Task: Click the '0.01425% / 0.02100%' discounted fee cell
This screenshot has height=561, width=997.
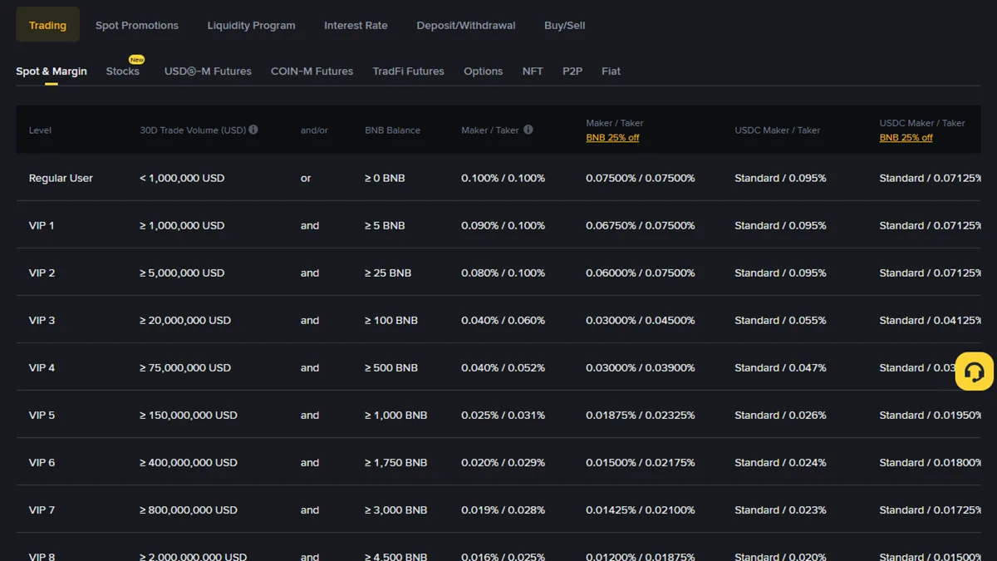Action: [641, 509]
